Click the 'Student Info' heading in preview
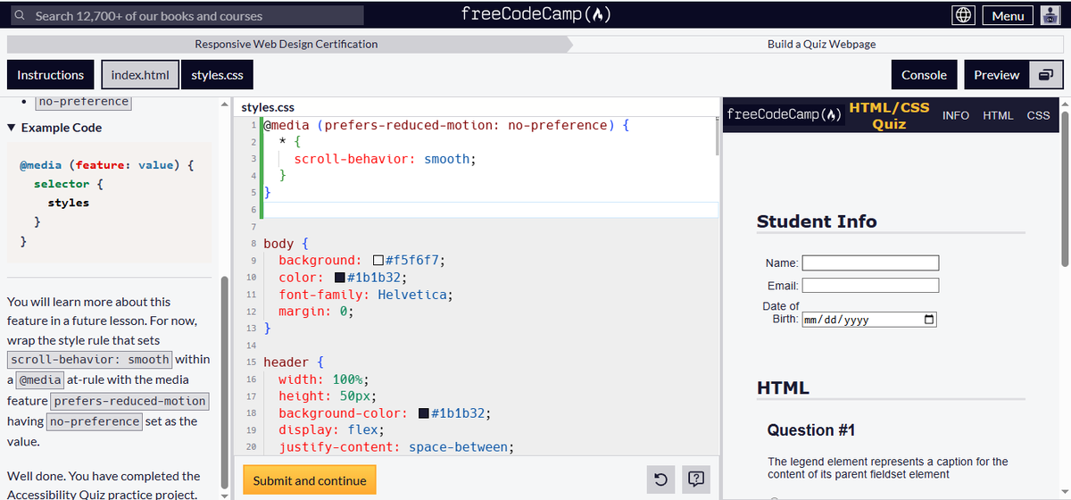 click(817, 221)
